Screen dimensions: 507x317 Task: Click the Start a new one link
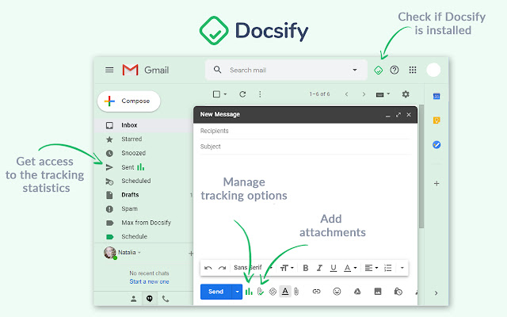pyautogui.click(x=149, y=281)
